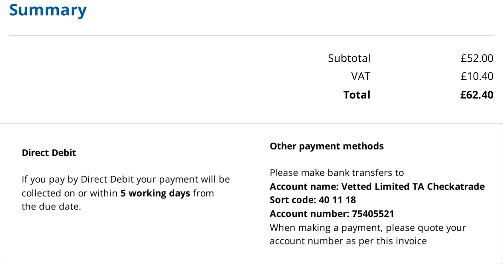
Task: Click the "Other payment methods" heading
Action: [x=327, y=146]
